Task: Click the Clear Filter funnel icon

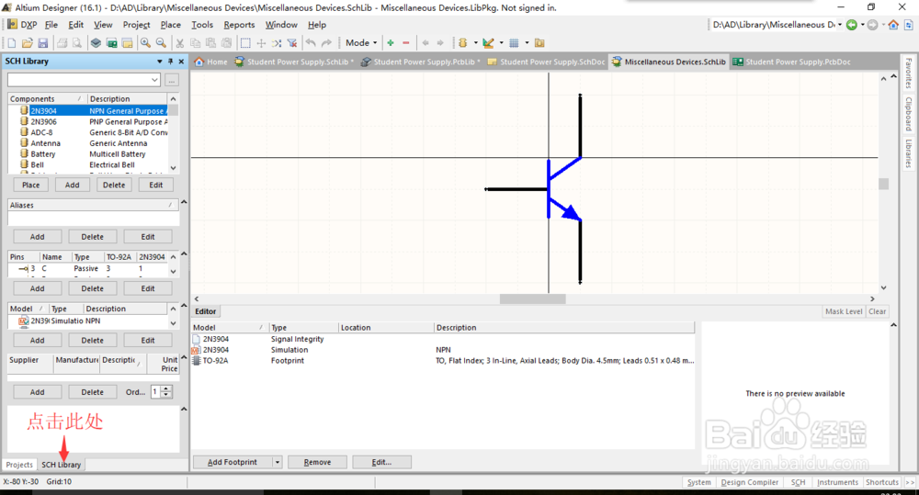Action: click(x=292, y=43)
